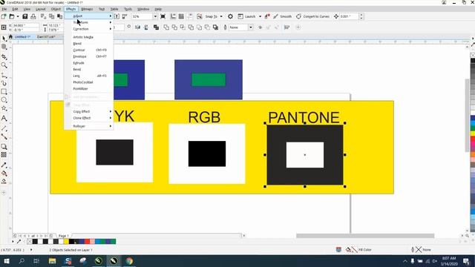This screenshot has width=475, height=267.
Task: Select the Drop Shadow tool in toolbox
Action: pyautogui.click(x=4, y=147)
